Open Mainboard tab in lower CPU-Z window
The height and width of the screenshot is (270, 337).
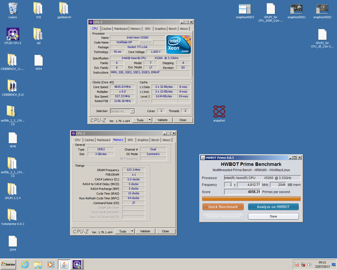click(103, 140)
